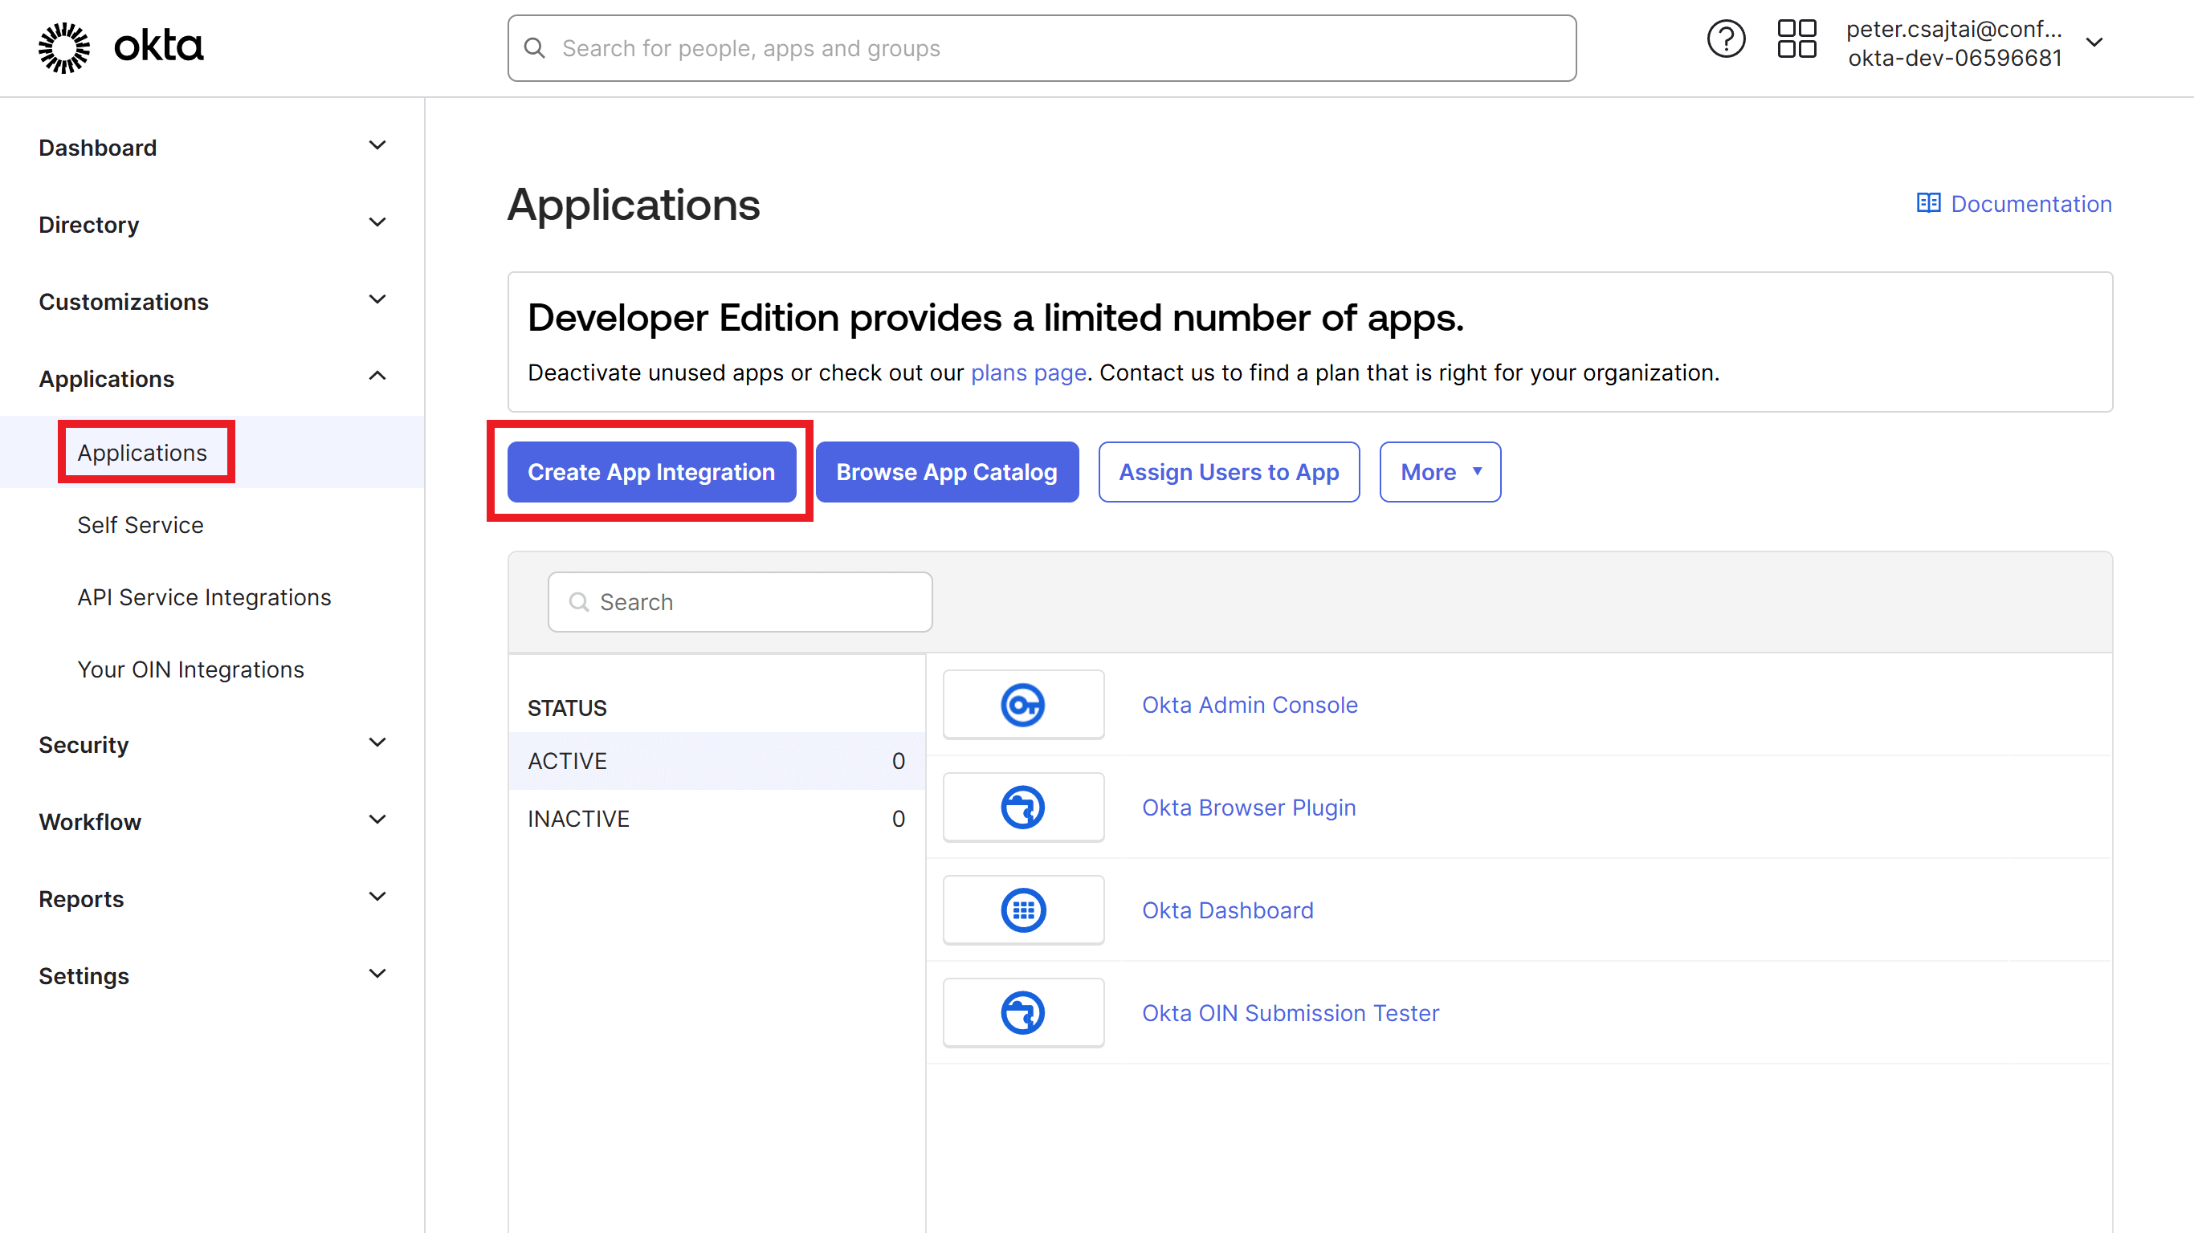The width and height of the screenshot is (2194, 1233).
Task: Open the help question mark icon
Action: tap(1726, 39)
